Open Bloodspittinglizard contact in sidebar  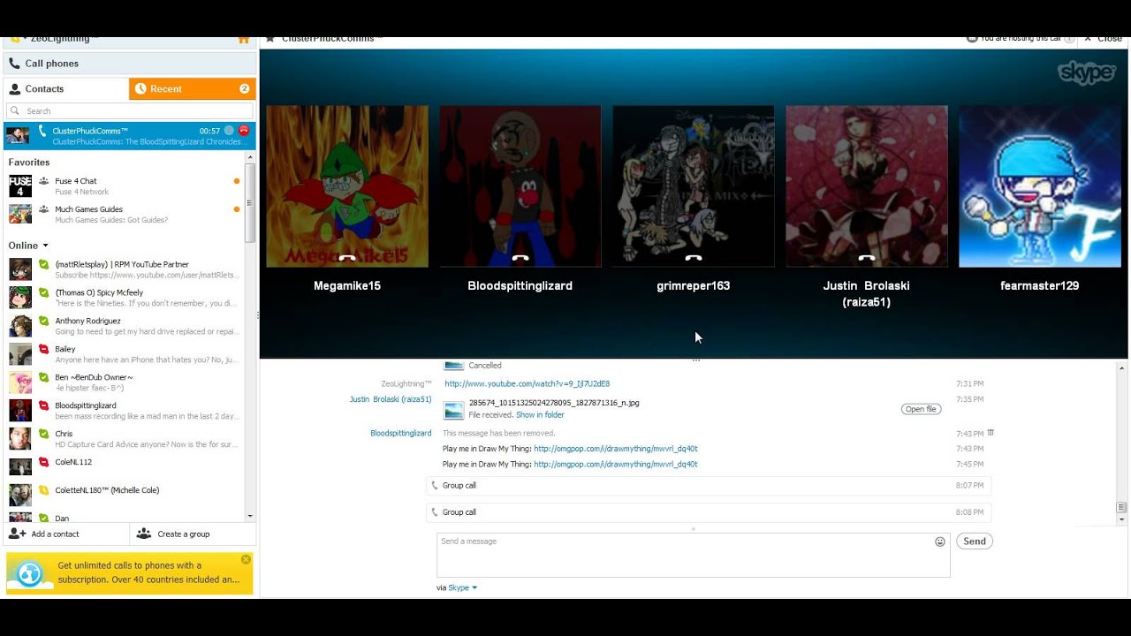124,411
